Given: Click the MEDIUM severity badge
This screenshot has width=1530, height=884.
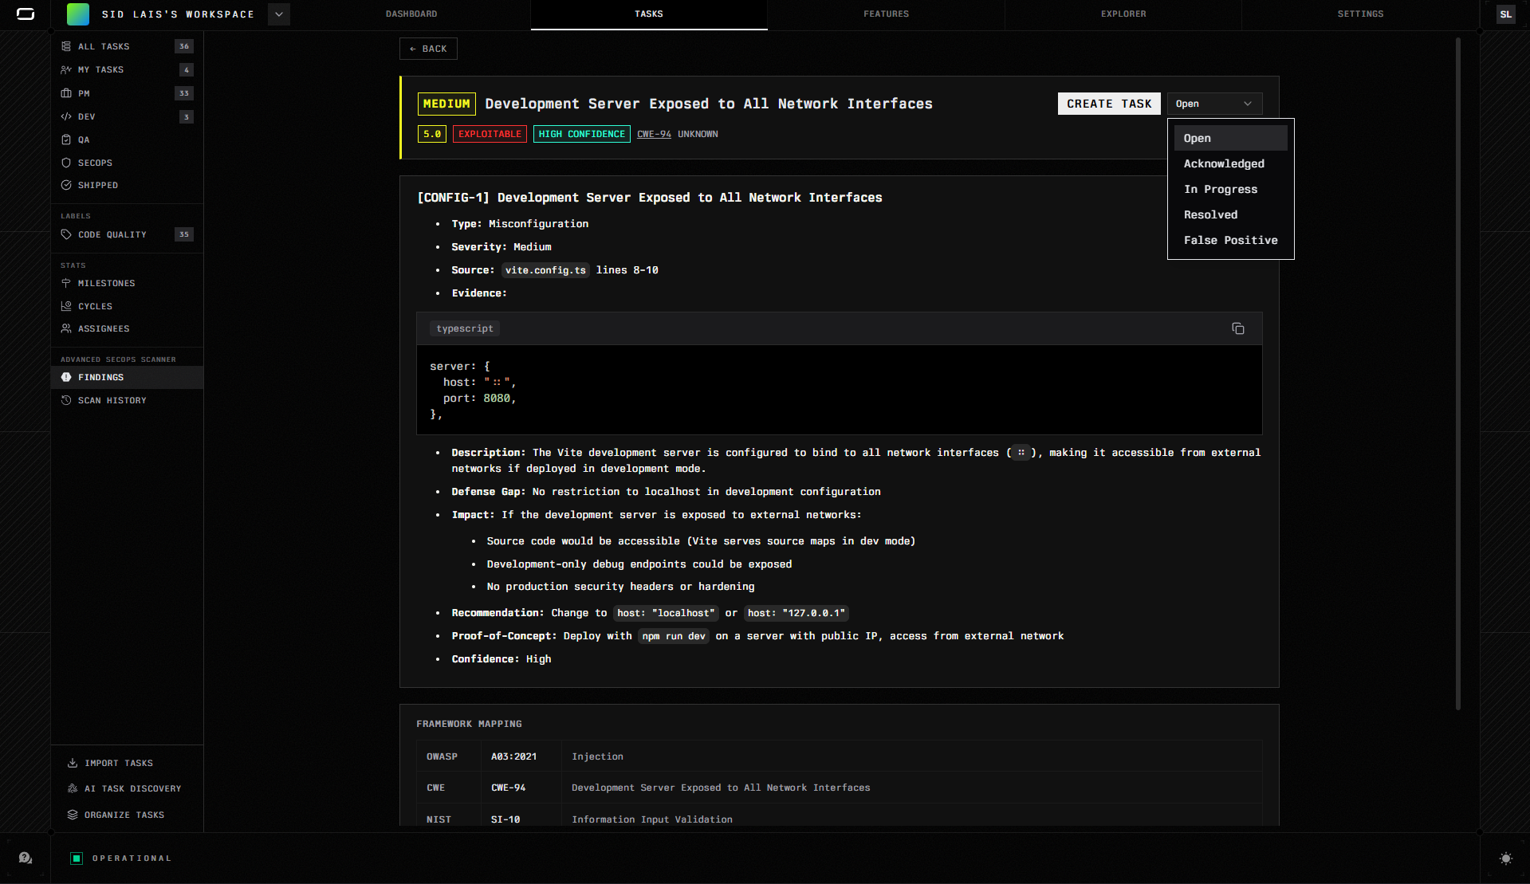Looking at the screenshot, I should click(x=446, y=104).
